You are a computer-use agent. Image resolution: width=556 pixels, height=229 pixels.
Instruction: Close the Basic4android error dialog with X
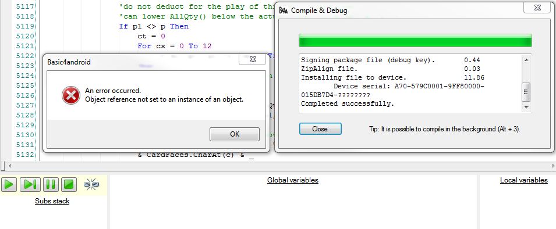[253, 59]
